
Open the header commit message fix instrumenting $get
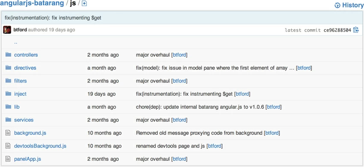click(53, 18)
